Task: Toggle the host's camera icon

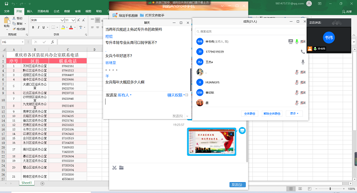Action: pos(303,42)
